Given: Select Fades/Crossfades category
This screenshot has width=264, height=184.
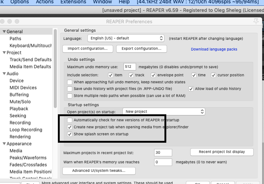Looking at the screenshot, I should pyautogui.click(x=28, y=165).
